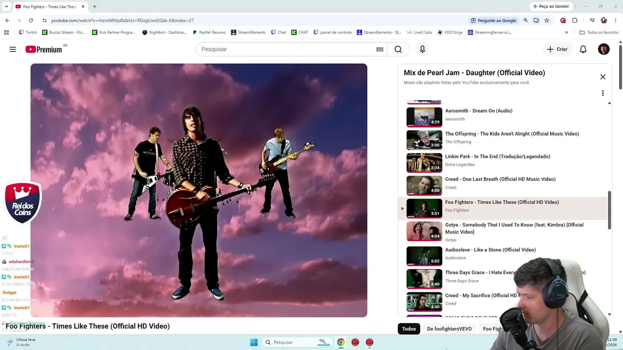Open Google Chrome from the taskbar

(341, 342)
